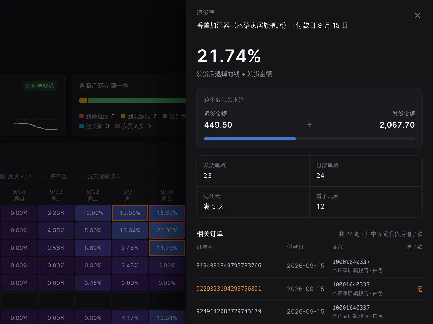Click the 当天没有订单 legend item

pos(99,177)
